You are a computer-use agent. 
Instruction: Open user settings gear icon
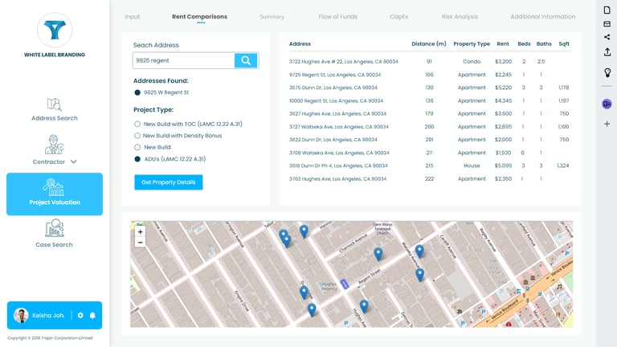click(80, 315)
